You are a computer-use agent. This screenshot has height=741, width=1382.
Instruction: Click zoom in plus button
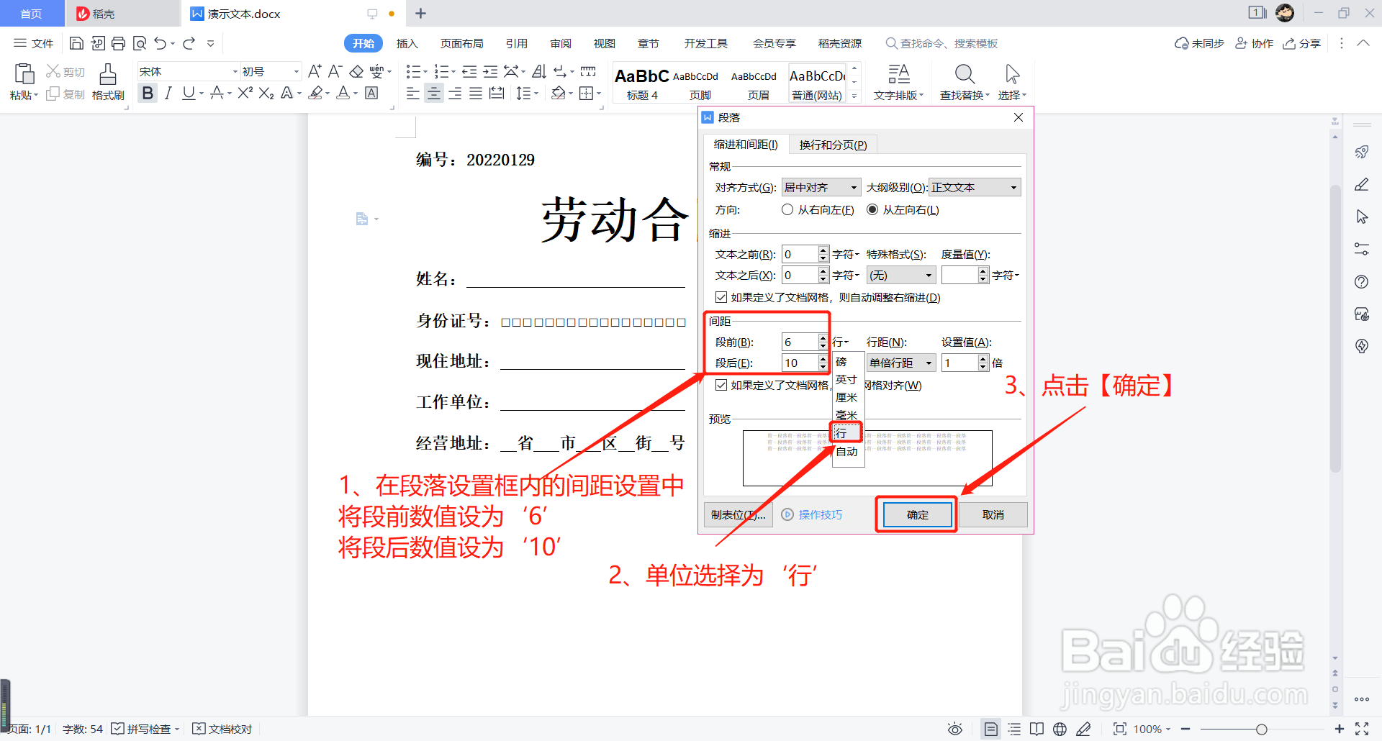(1339, 729)
